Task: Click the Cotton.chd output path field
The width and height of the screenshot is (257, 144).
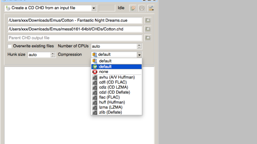Action: (75, 29)
